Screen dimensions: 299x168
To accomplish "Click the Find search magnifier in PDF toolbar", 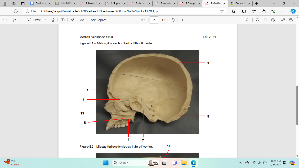I will point(247,20).
